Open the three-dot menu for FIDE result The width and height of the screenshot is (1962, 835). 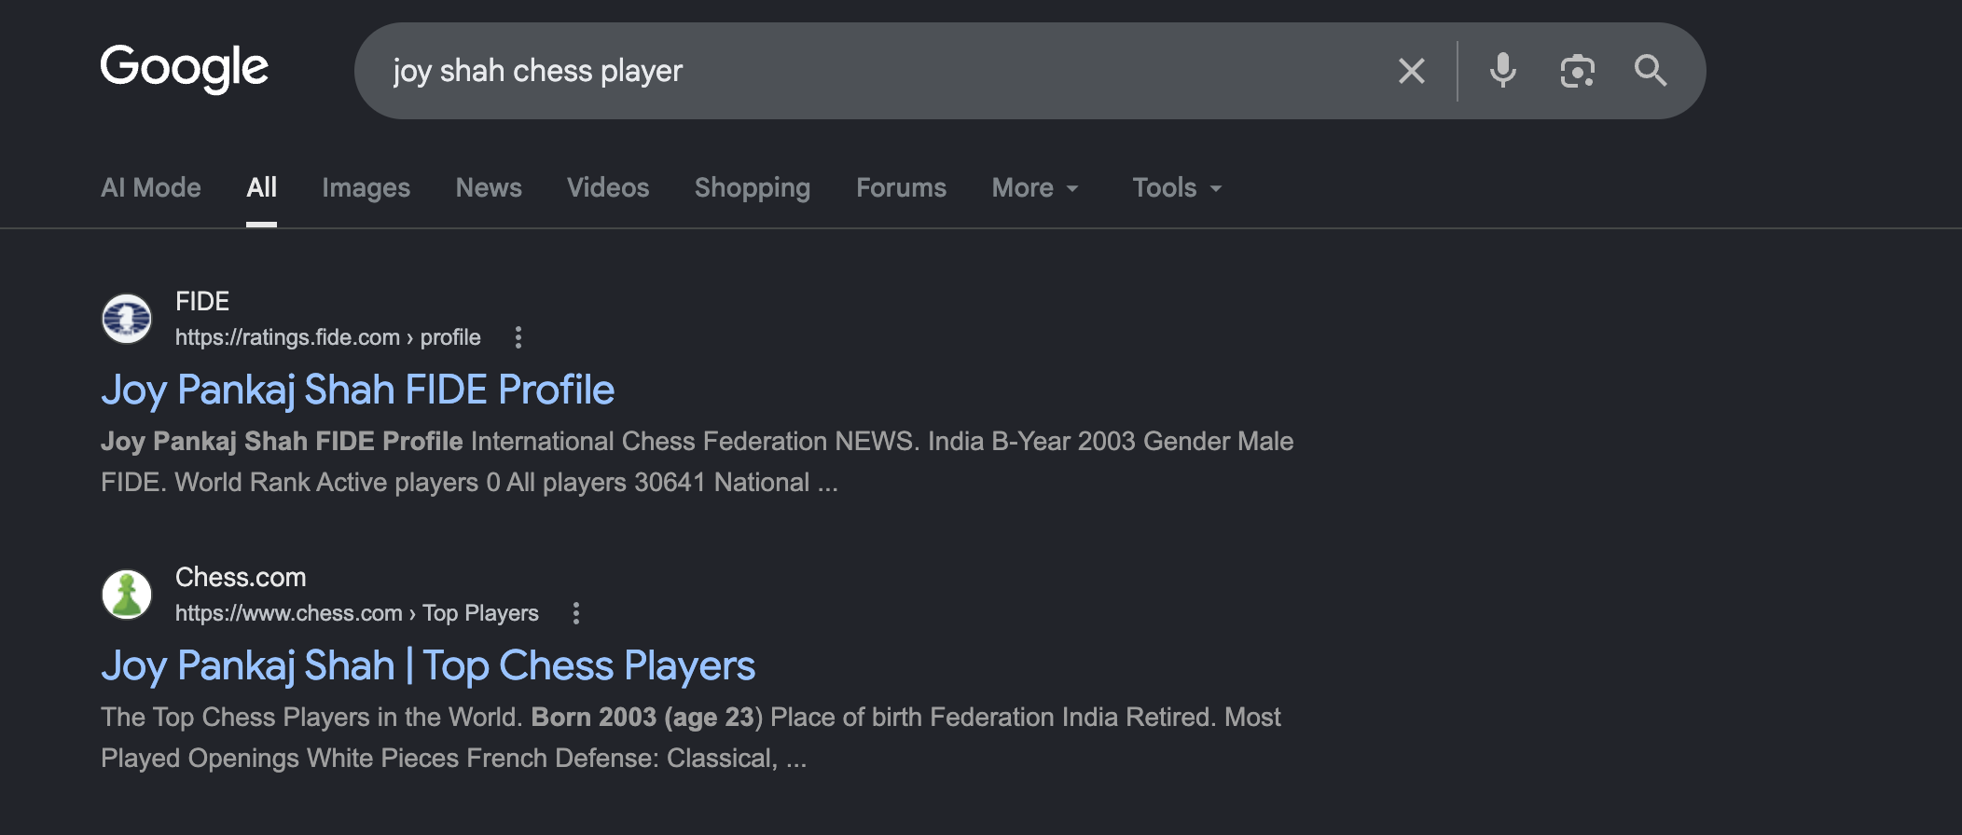click(x=518, y=337)
